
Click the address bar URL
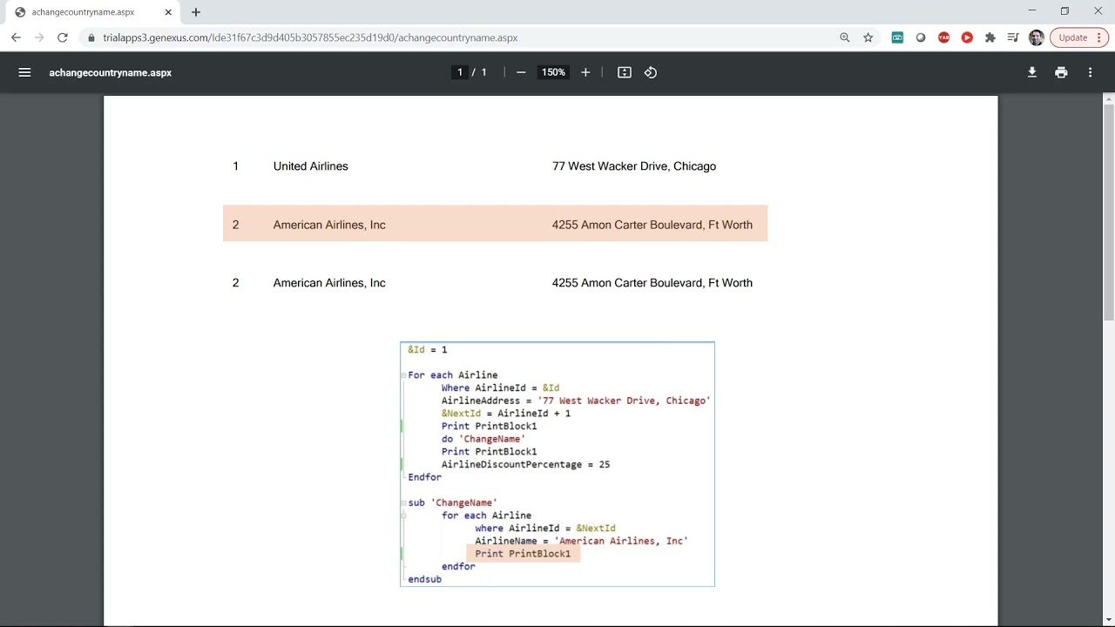[x=310, y=37]
